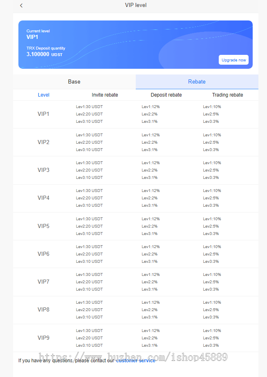Click VIP5 trading rebate Lev1:10%
This screenshot has height=377, width=267.
pyautogui.click(x=212, y=219)
